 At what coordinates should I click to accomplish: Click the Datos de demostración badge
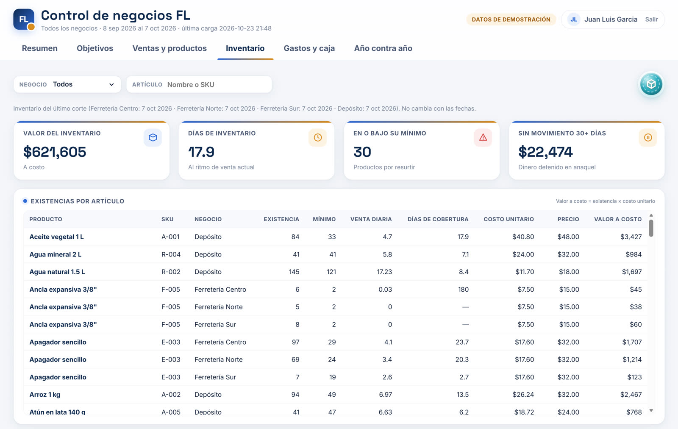click(511, 19)
